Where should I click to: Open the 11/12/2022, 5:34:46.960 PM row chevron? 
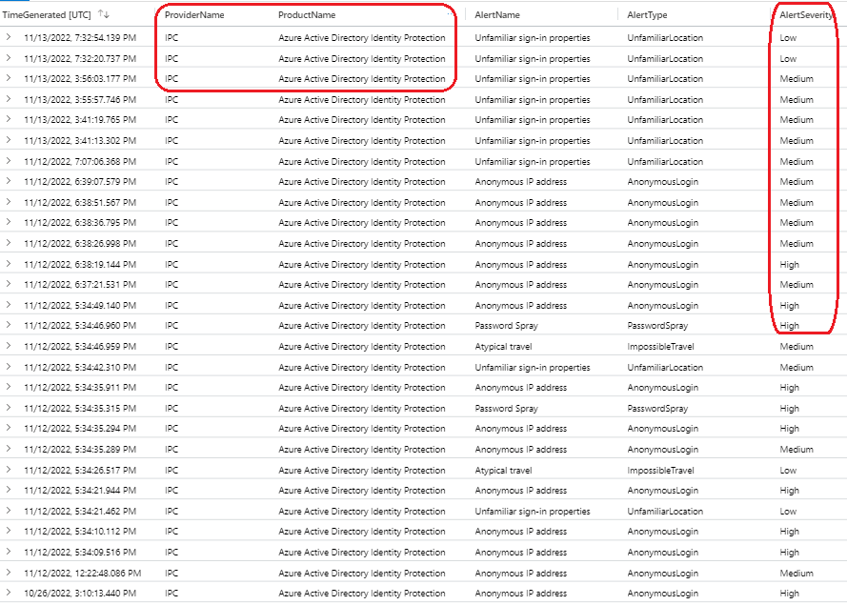pyautogui.click(x=9, y=326)
